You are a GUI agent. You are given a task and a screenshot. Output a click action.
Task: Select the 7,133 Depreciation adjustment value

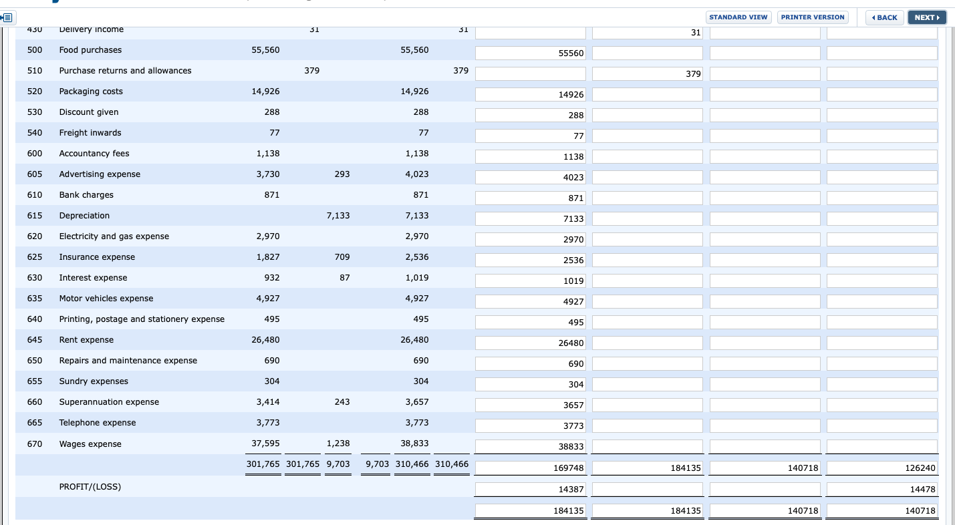click(338, 216)
